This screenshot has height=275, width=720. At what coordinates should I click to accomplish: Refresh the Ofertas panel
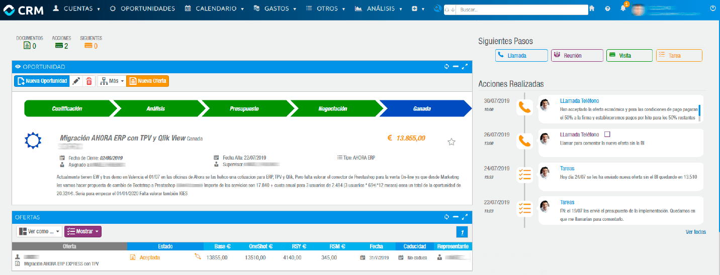[x=446, y=217]
